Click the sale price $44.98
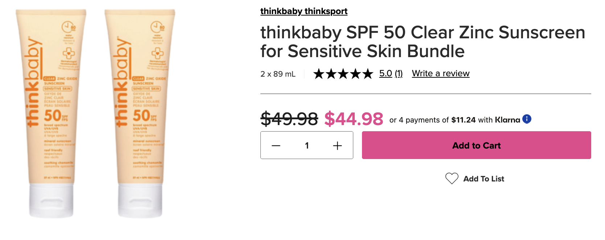Viewport: 605px width, 240px height. tap(354, 119)
